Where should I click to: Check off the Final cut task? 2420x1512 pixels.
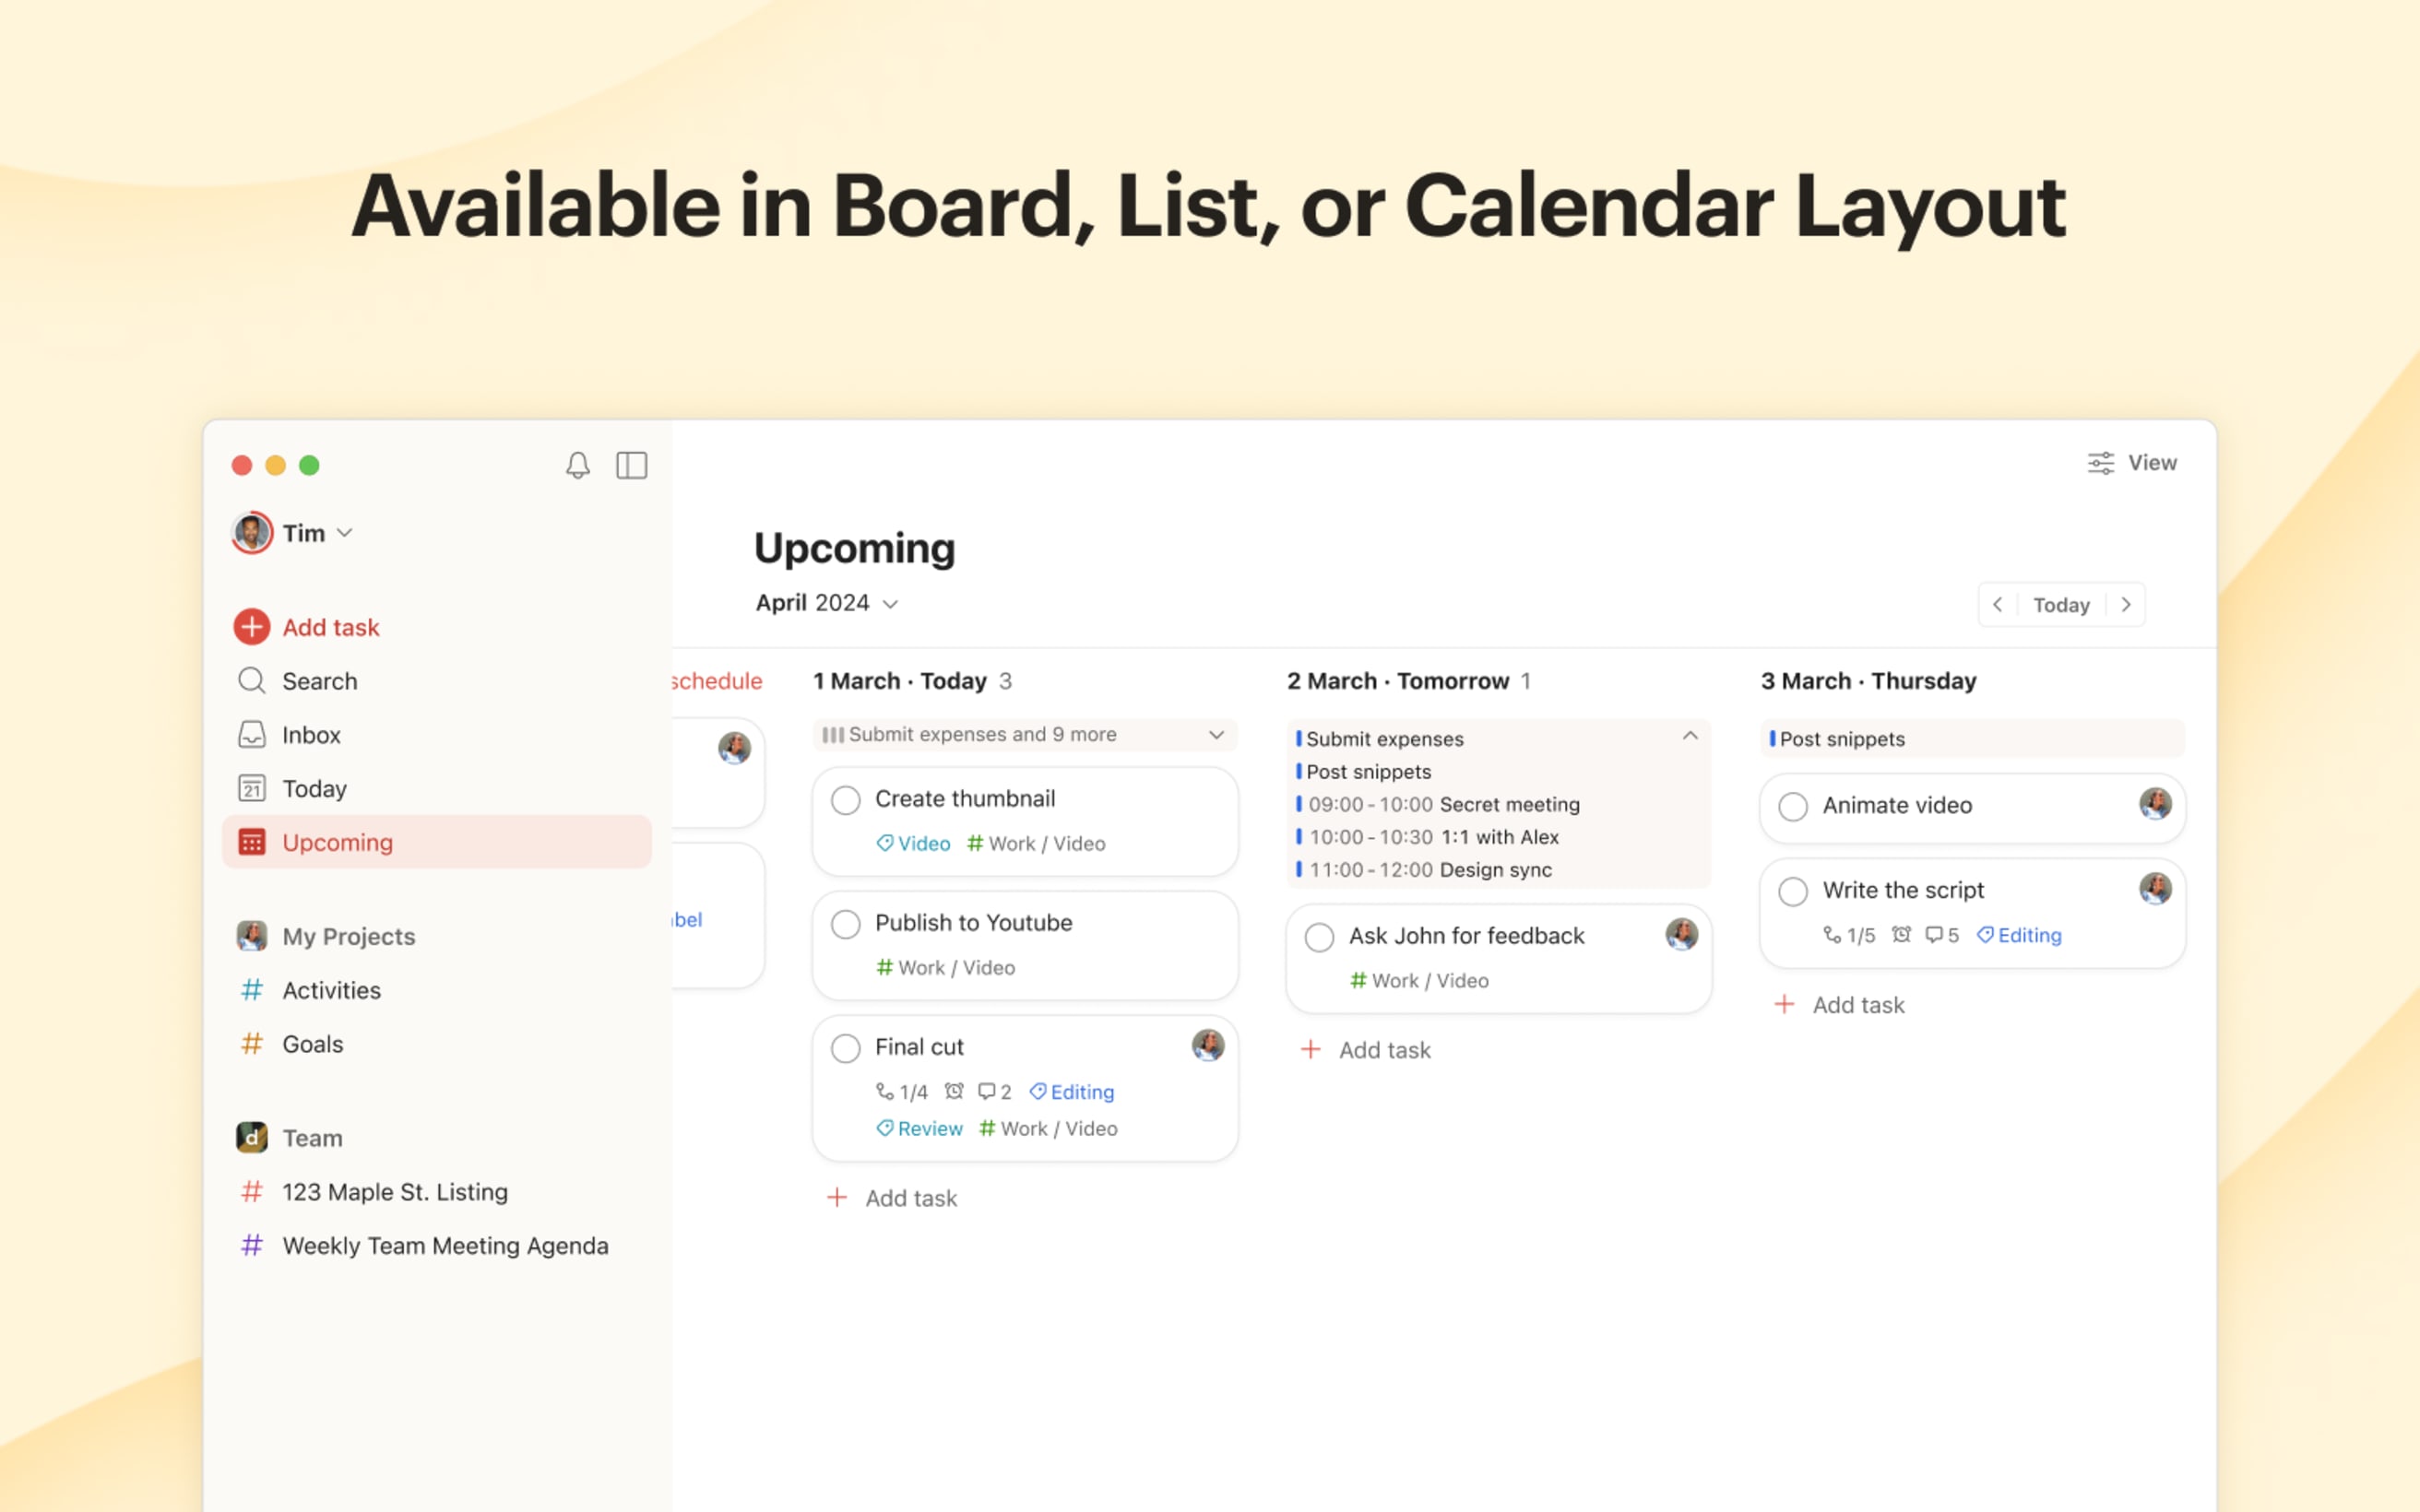tap(846, 1048)
